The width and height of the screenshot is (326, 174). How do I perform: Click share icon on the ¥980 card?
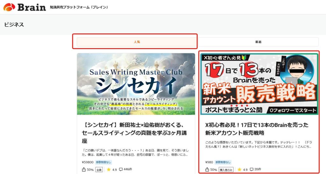[207, 170]
